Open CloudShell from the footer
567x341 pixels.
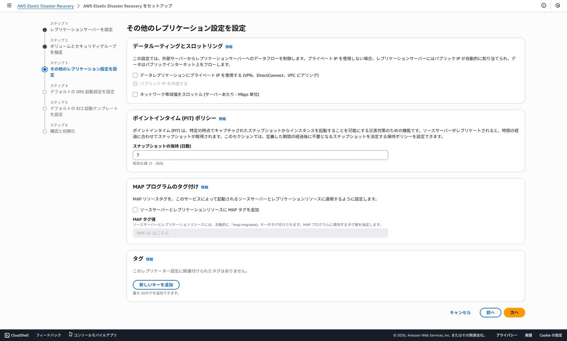click(17, 335)
